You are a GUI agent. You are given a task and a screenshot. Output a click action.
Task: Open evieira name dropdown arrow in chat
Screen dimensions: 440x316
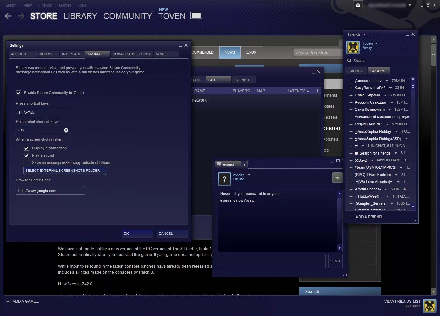(x=249, y=175)
